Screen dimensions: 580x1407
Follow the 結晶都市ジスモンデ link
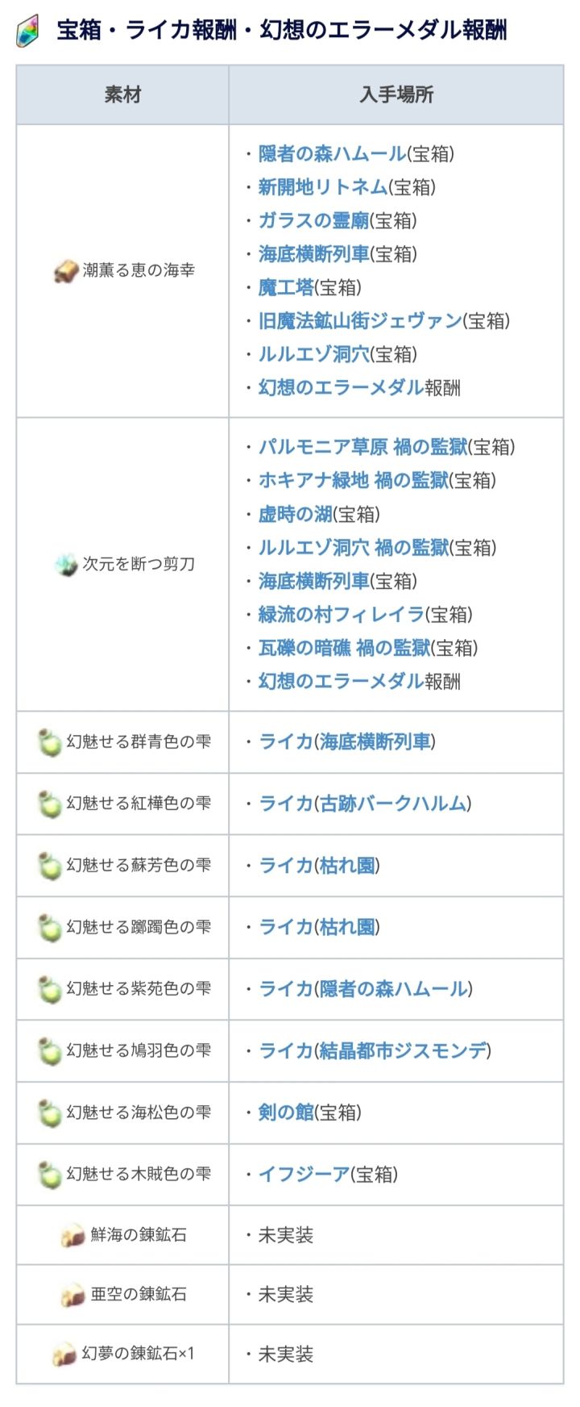click(403, 1051)
